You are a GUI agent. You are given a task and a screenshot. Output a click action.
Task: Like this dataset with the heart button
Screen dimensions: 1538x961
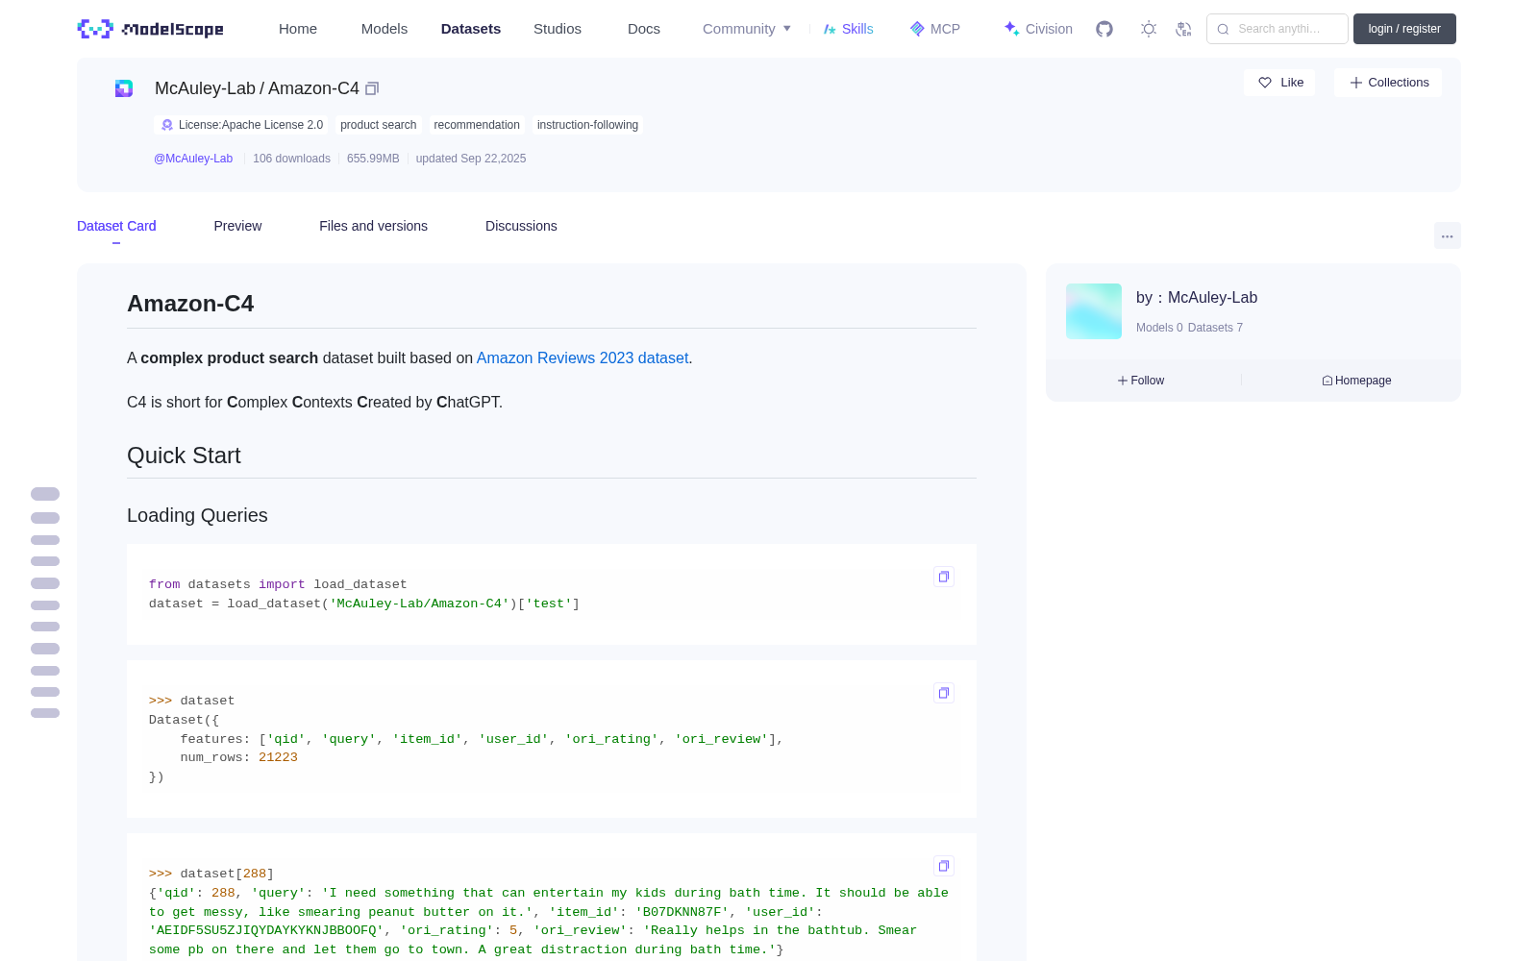click(1280, 83)
